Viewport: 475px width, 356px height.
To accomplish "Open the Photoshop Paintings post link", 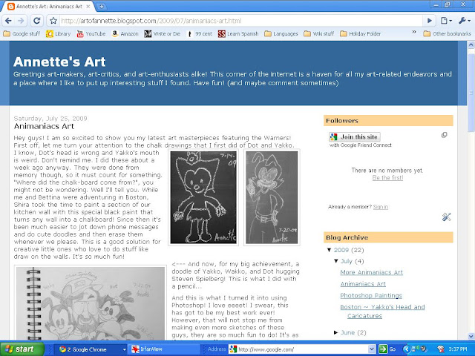I will click(x=371, y=295).
